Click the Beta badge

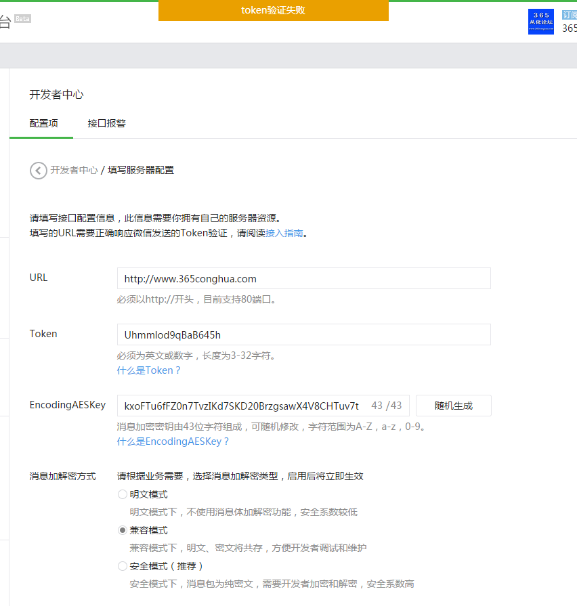point(23,18)
